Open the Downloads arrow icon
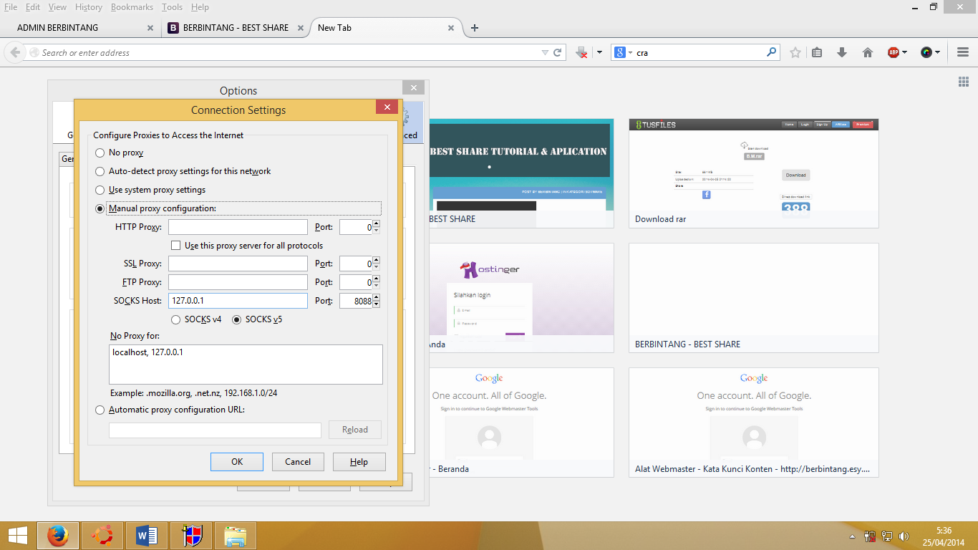 [x=842, y=52]
